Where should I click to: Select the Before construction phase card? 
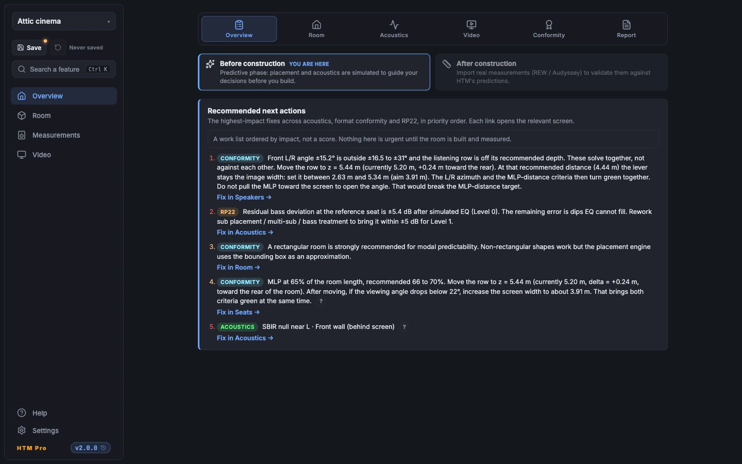[x=314, y=72]
